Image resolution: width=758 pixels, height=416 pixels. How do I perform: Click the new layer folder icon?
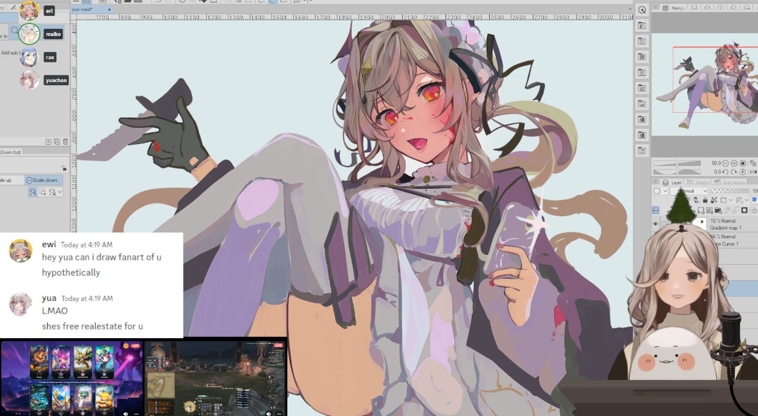(x=717, y=211)
